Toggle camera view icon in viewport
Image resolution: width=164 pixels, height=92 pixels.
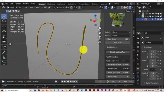pos(99,37)
